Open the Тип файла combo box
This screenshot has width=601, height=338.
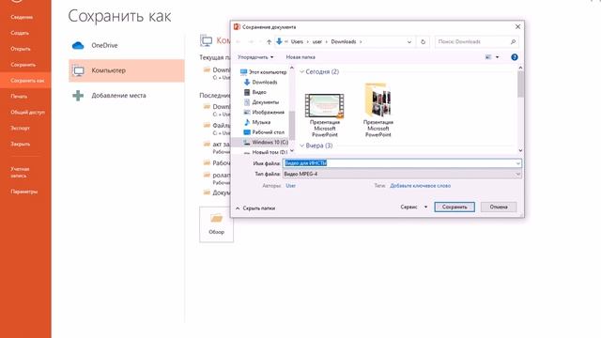(x=402, y=174)
